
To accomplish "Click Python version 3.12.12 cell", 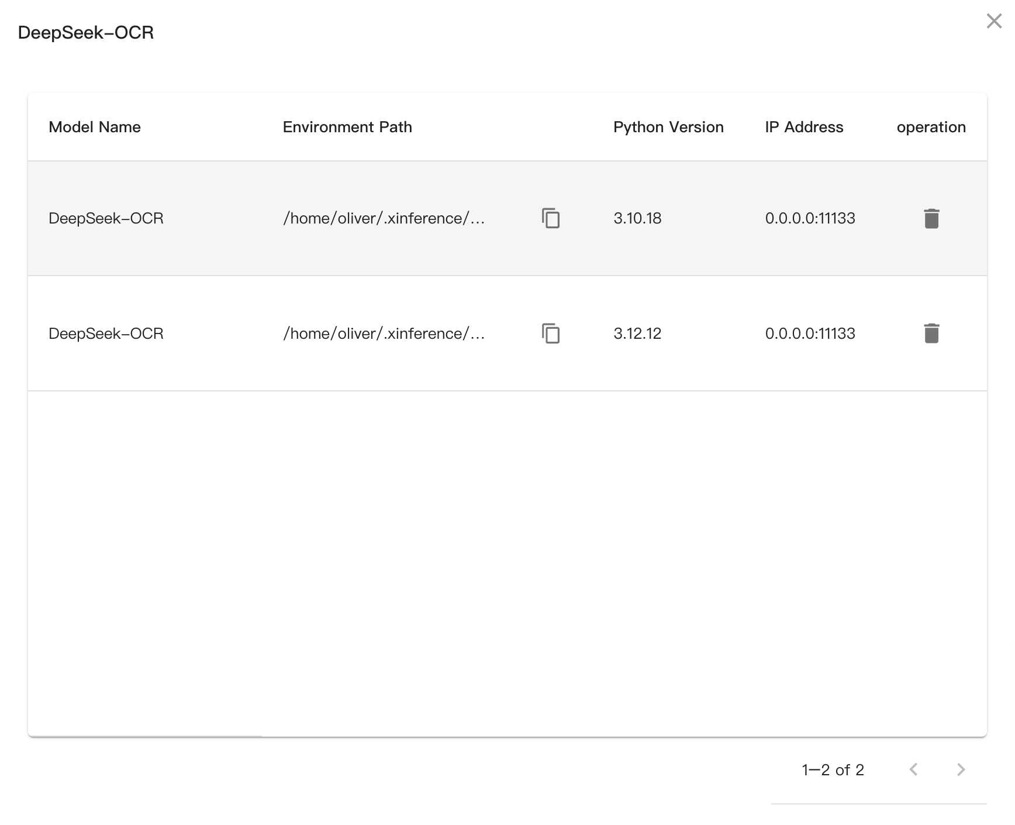I will pyautogui.click(x=637, y=334).
